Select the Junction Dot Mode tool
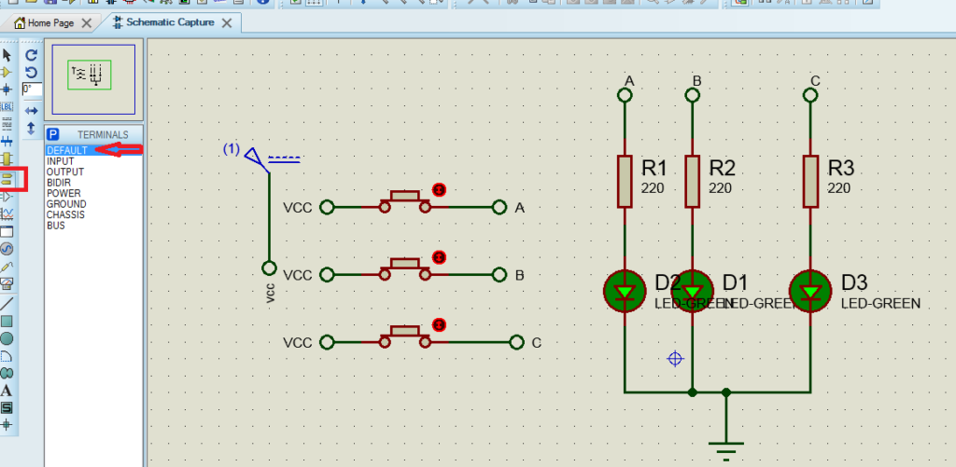 pos(7,89)
